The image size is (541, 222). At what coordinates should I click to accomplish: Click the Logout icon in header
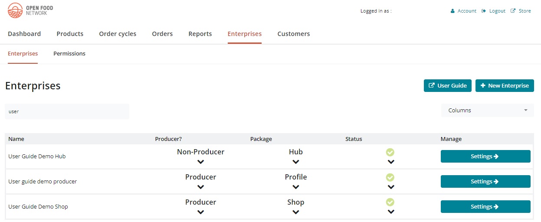484,11
